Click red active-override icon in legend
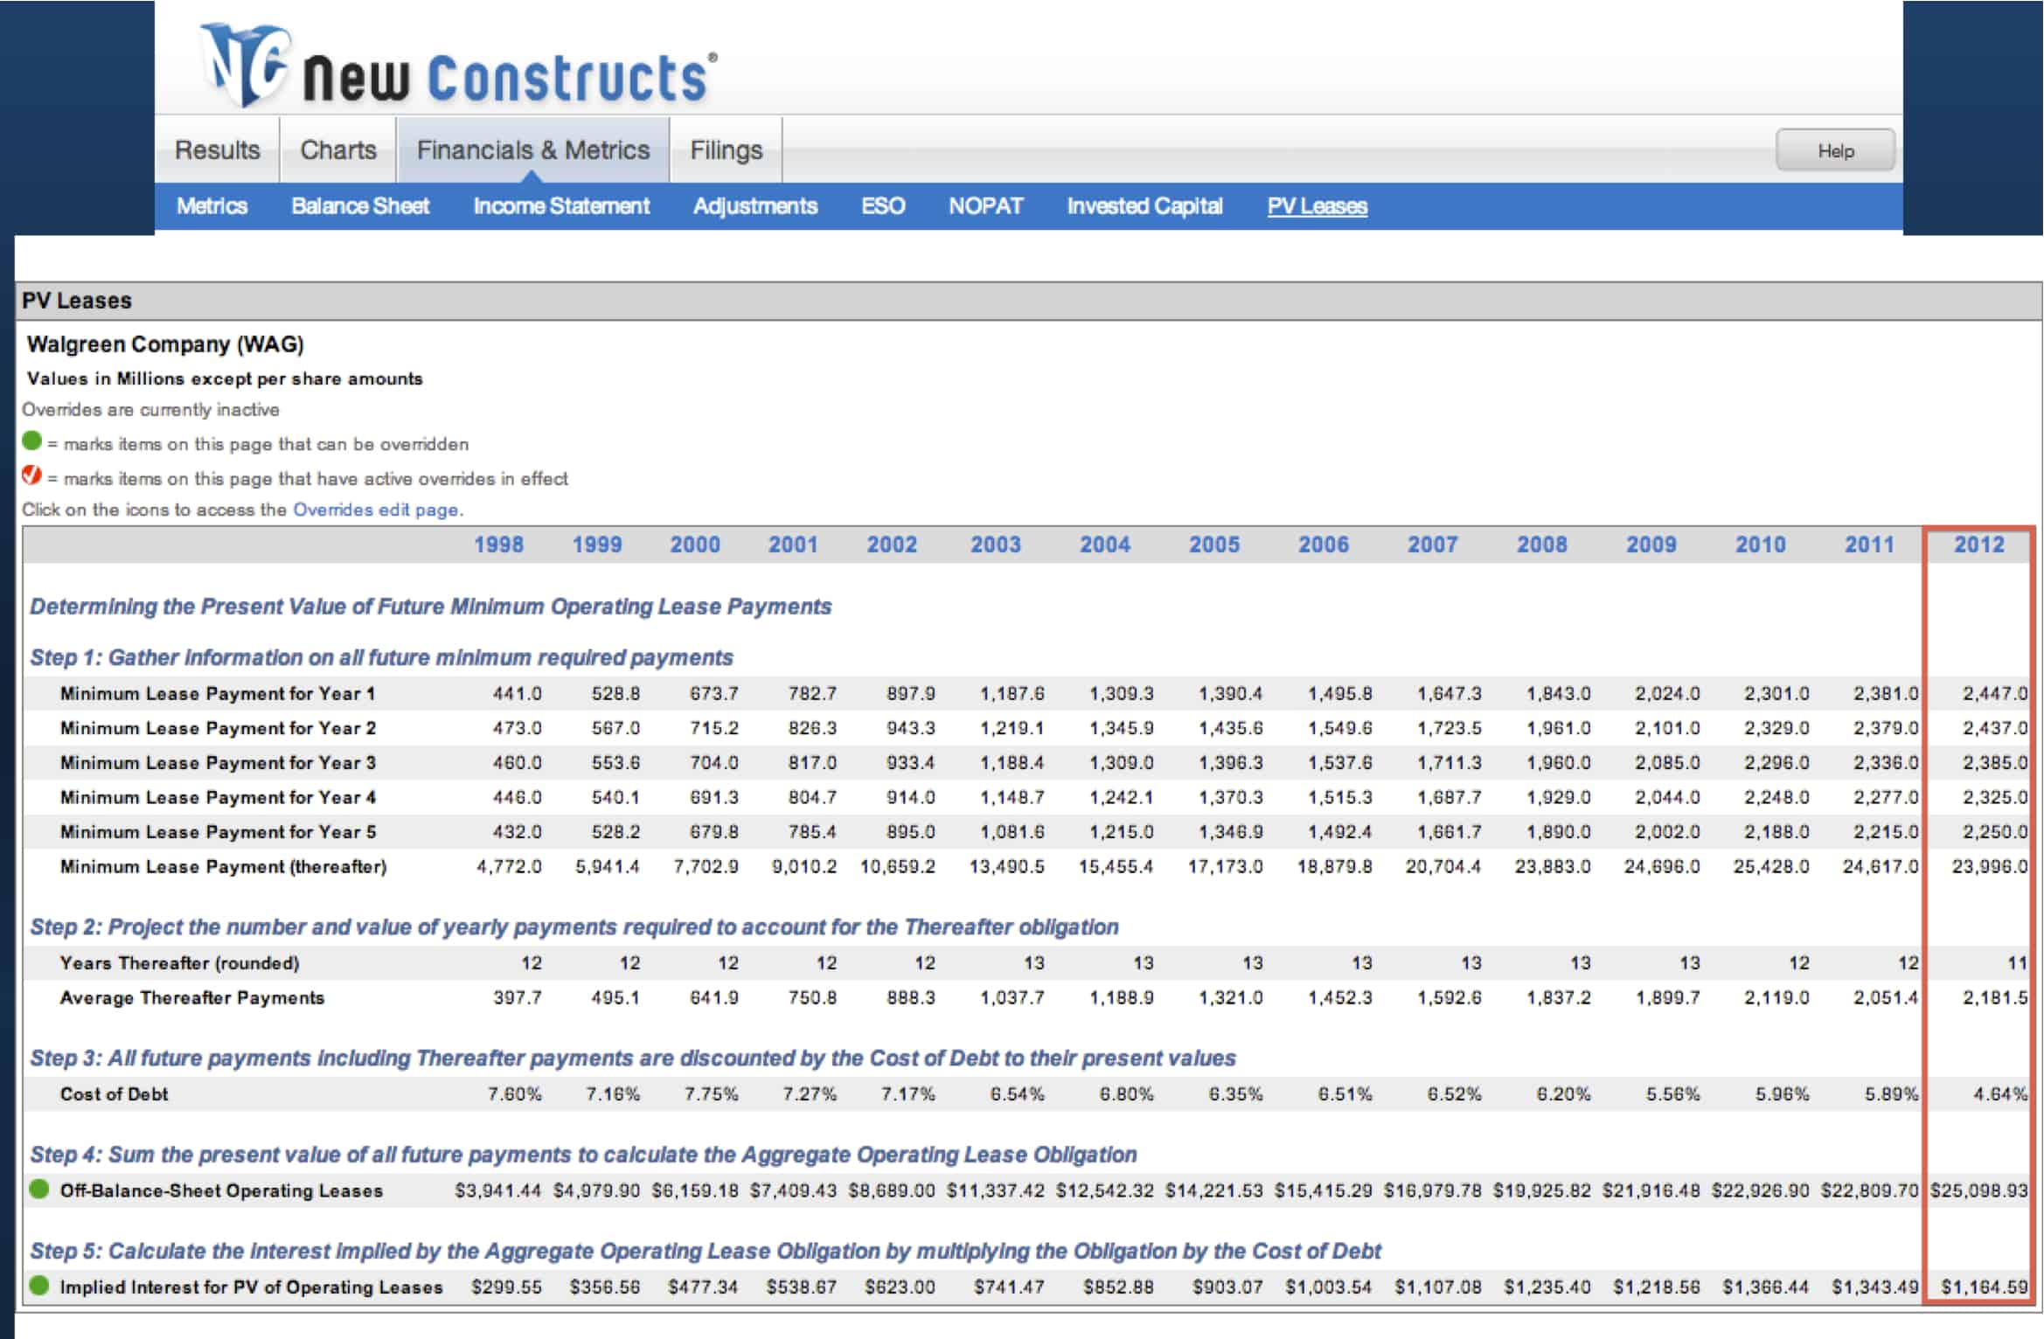The height and width of the screenshot is (1339, 2044). pyautogui.click(x=32, y=476)
